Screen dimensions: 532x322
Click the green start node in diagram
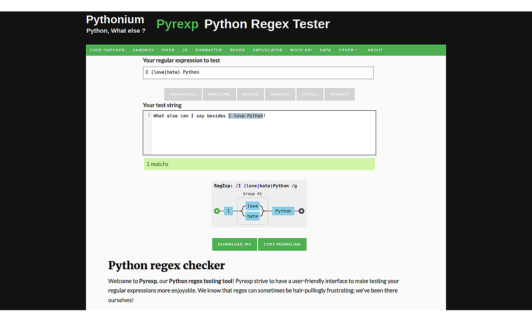tap(217, 211)
